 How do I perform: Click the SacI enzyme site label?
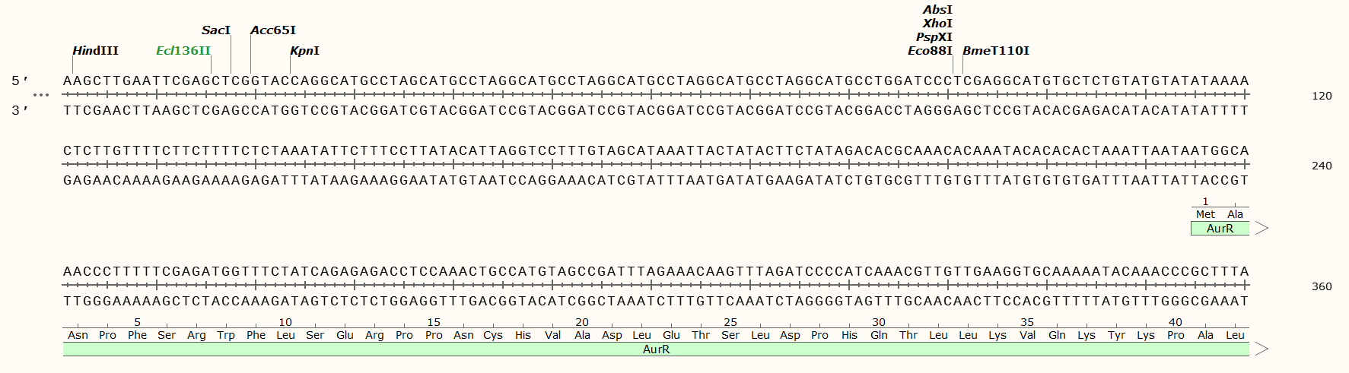tap(215, 30)
